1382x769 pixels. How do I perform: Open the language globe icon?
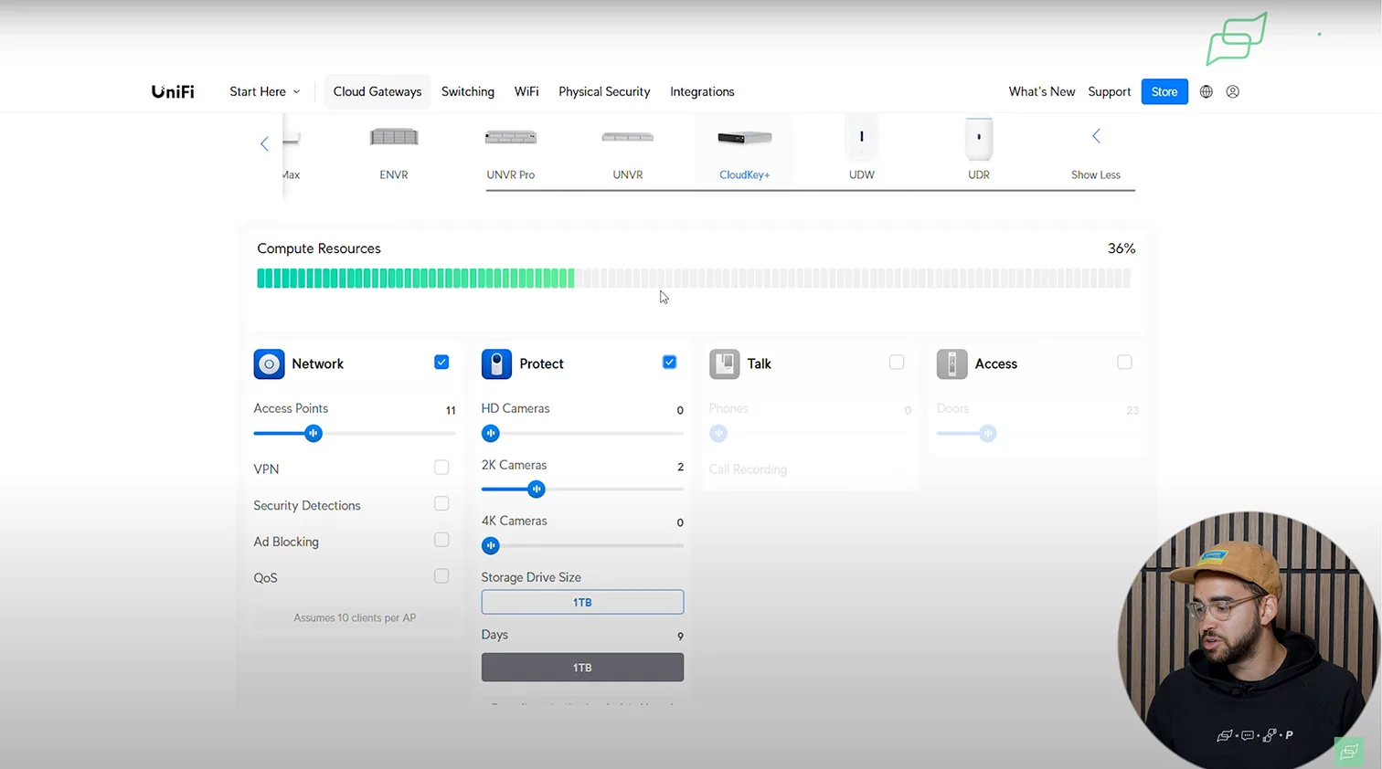point(1207,91)
